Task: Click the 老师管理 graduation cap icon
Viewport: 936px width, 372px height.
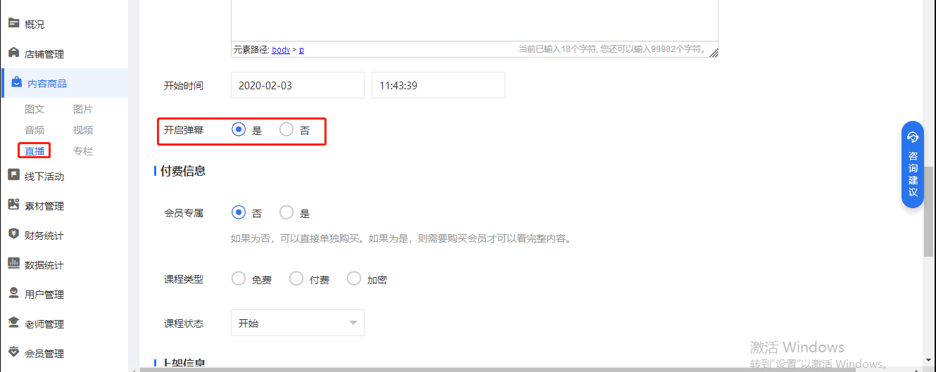Action: click(x=13, y=323)
